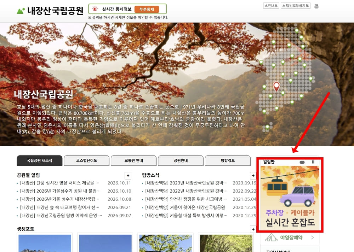Viewport: 354px width, 252px height.
Task: Open 탐방소식 item '2023년 내장산국립공원 갓바'
Action: click(186, 183)
